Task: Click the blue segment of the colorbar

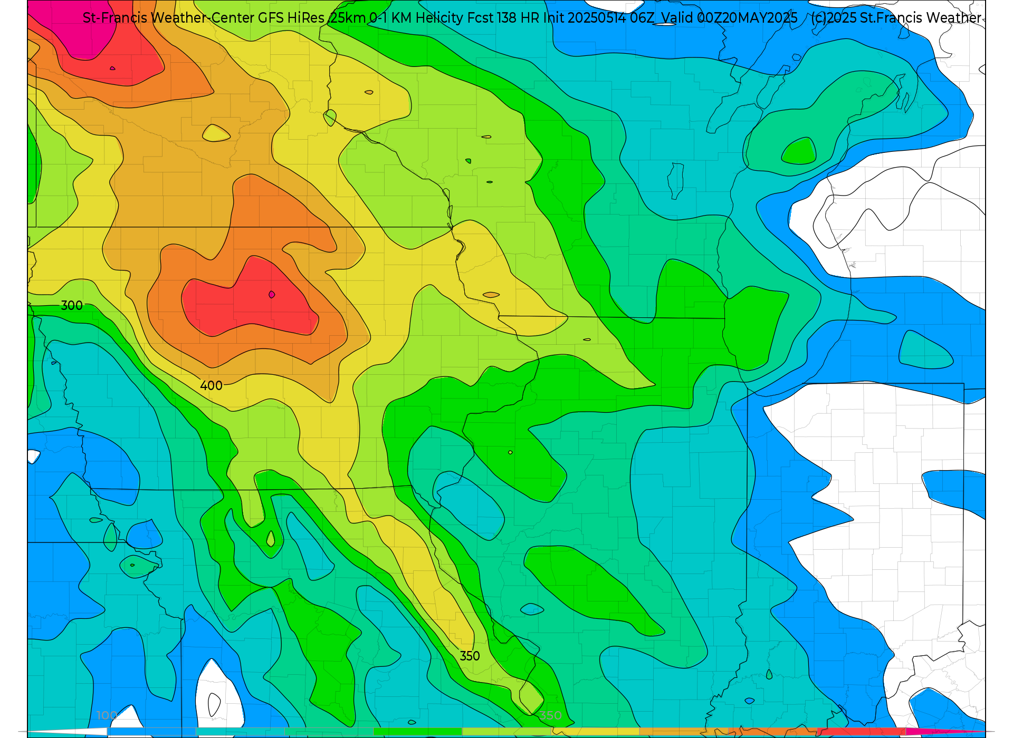Action: pyautogui.click(x=151, y=732)
